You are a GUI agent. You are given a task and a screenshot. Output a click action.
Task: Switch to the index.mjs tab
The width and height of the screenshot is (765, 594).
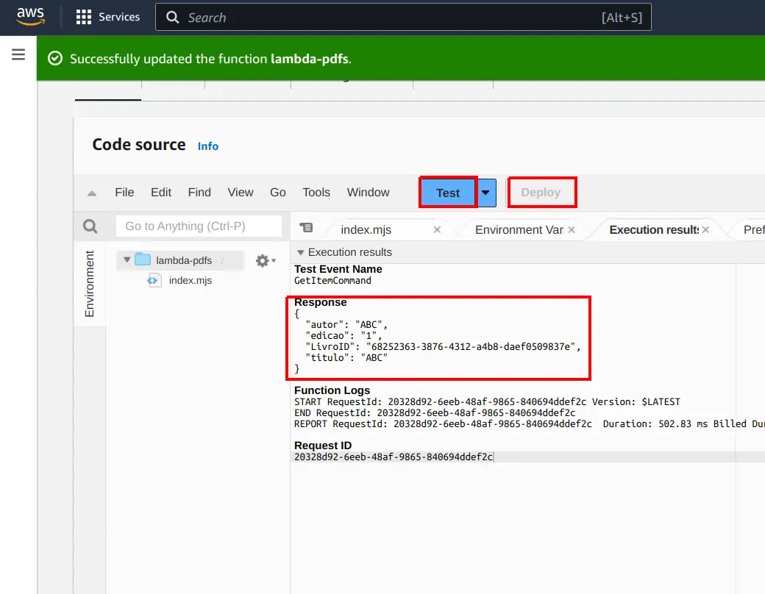point(366,229)
